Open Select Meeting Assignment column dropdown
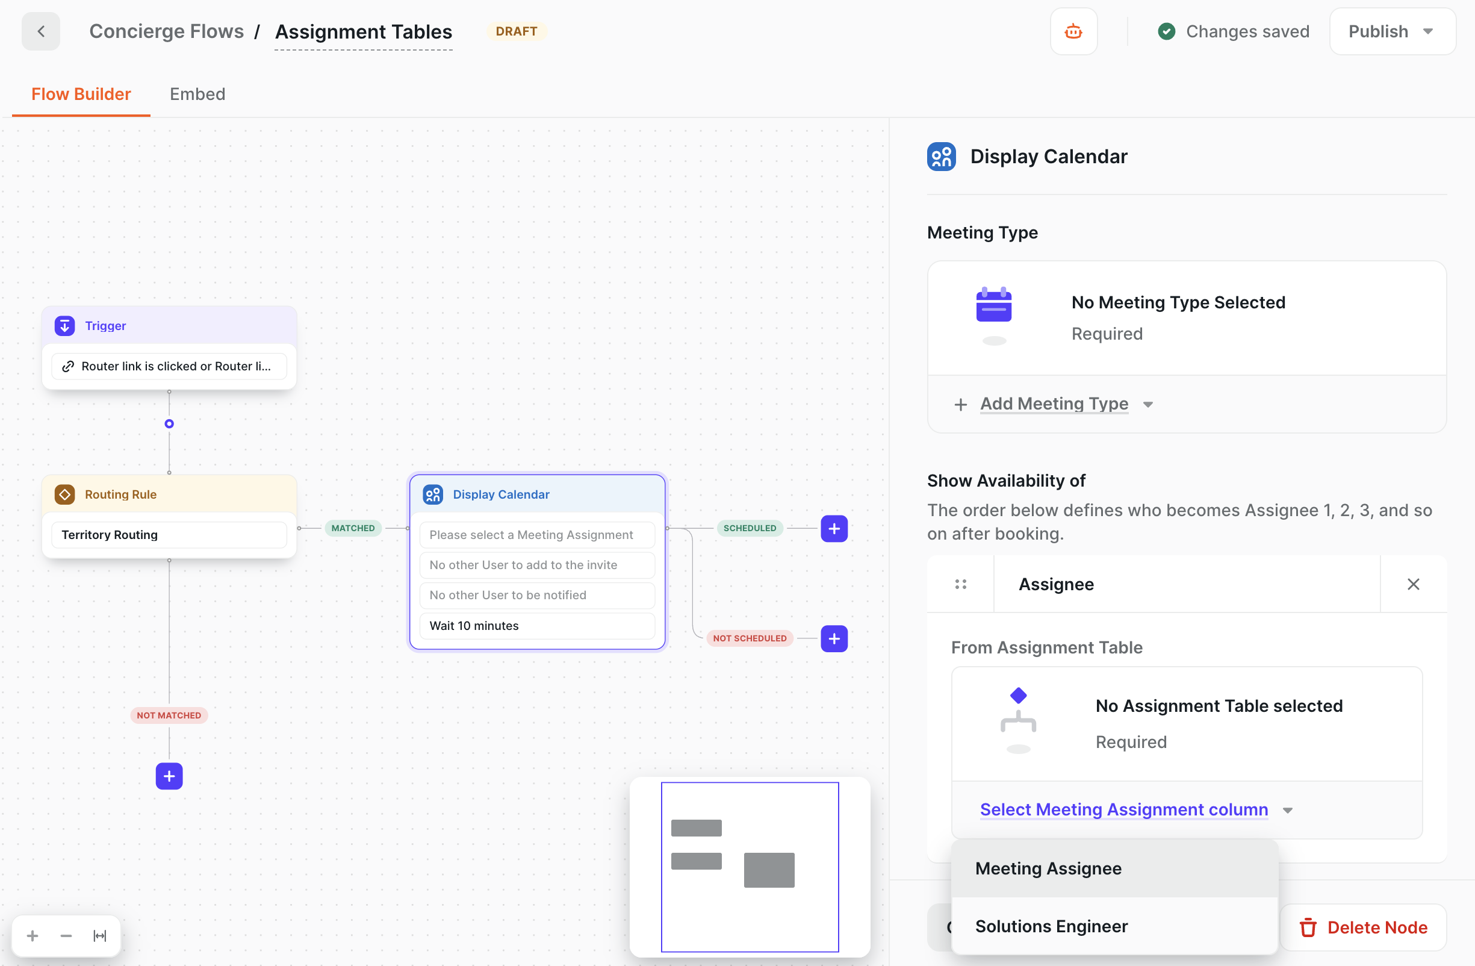1475x966 pixels. tap(1136, 809)
